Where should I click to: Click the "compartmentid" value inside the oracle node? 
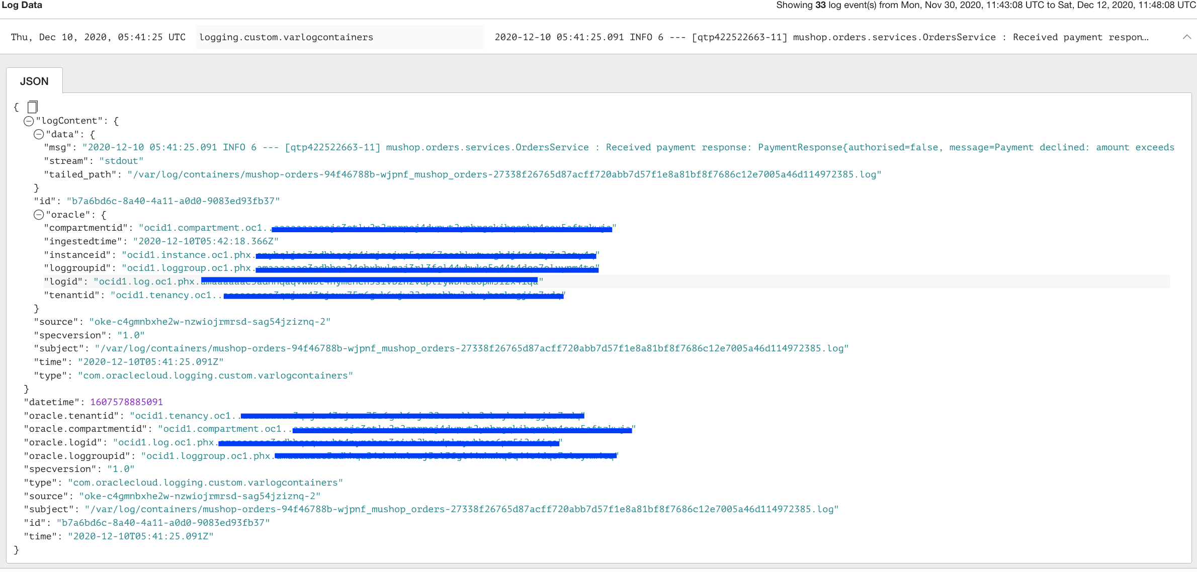(x=378, y=228)
